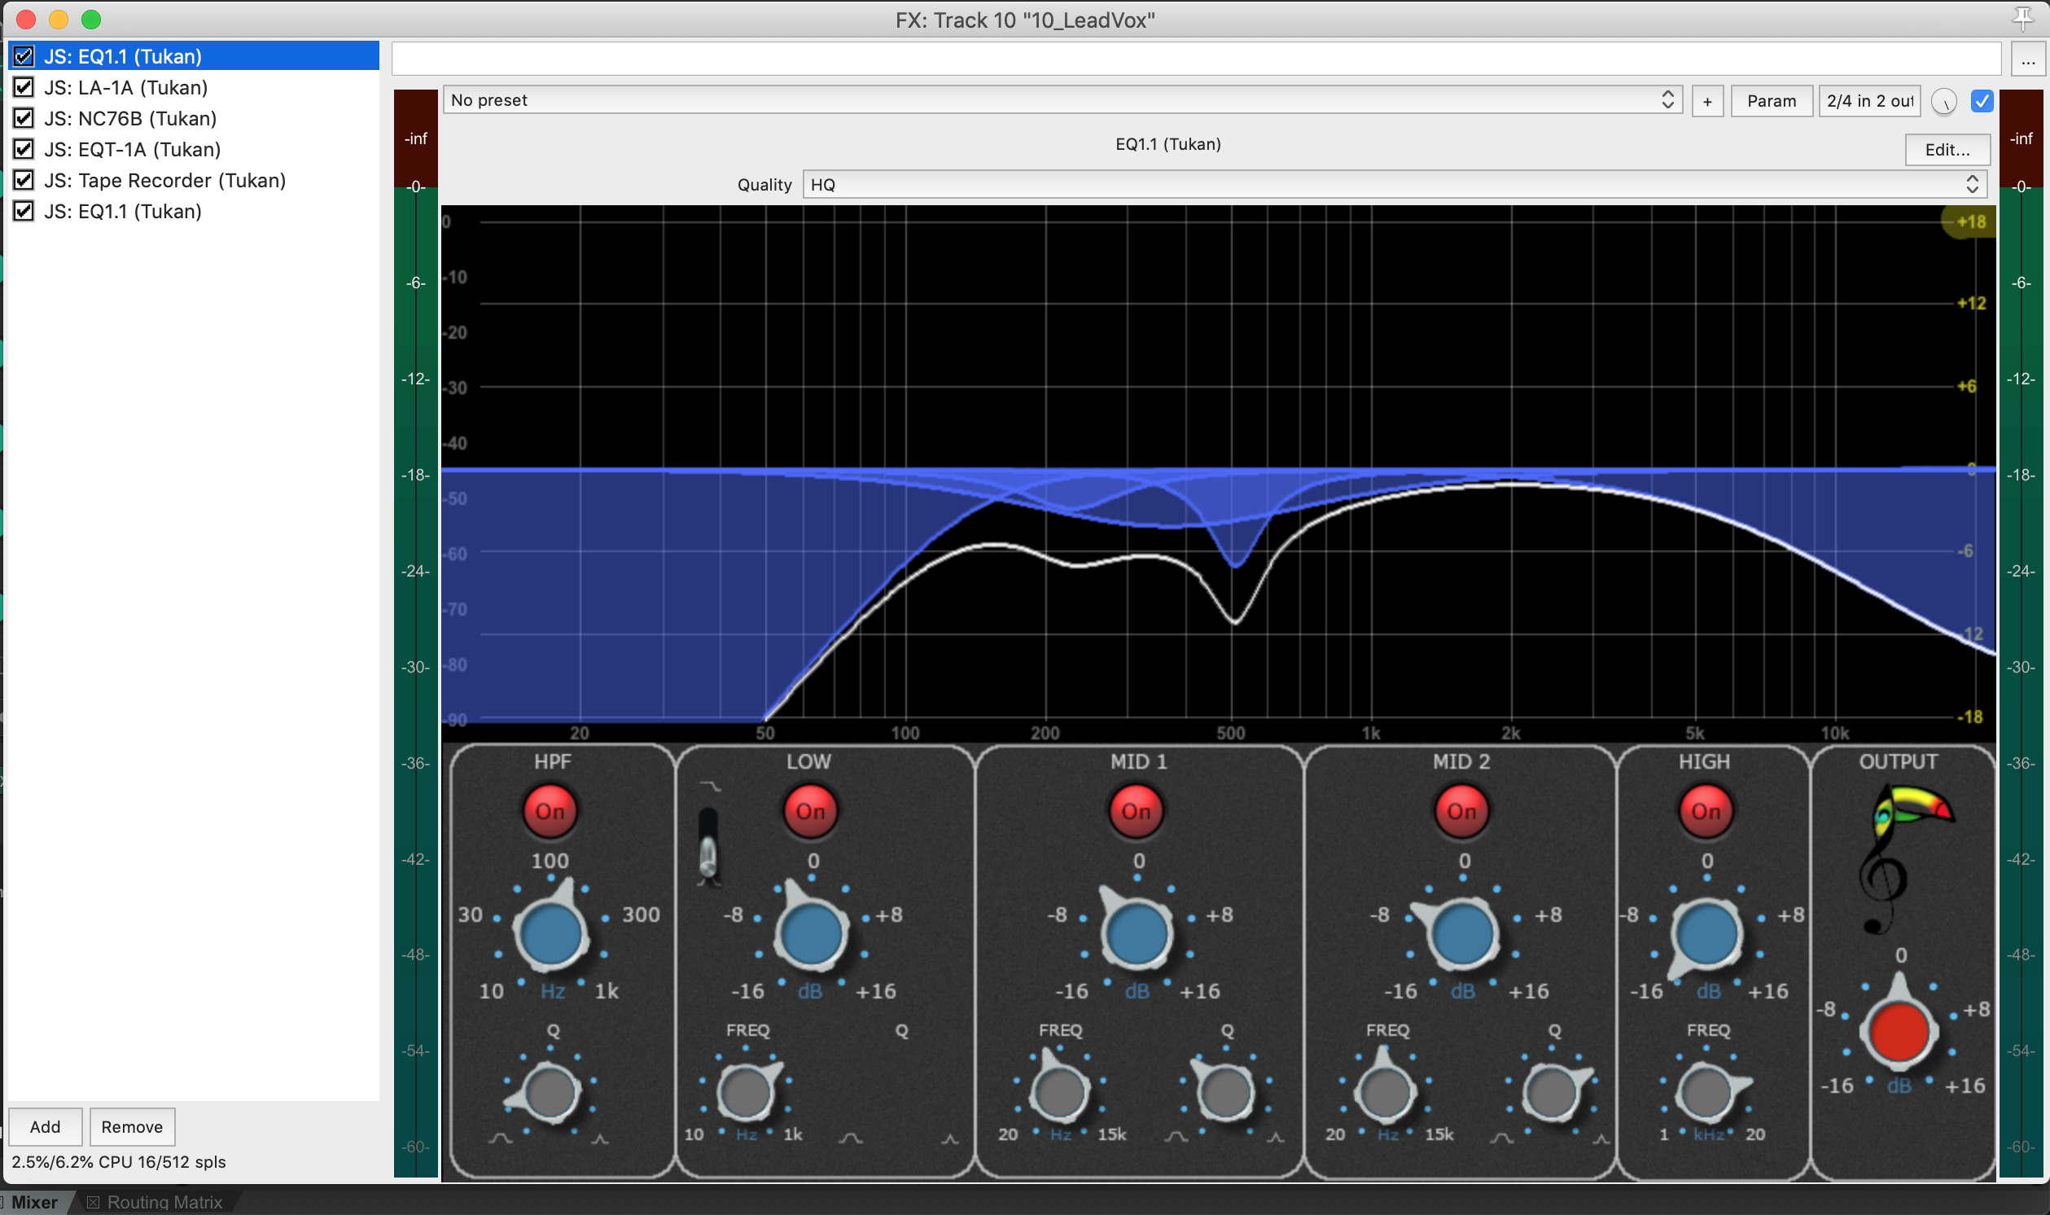
Task: Click the LOW band shelf switch
Action: [707, 848]
